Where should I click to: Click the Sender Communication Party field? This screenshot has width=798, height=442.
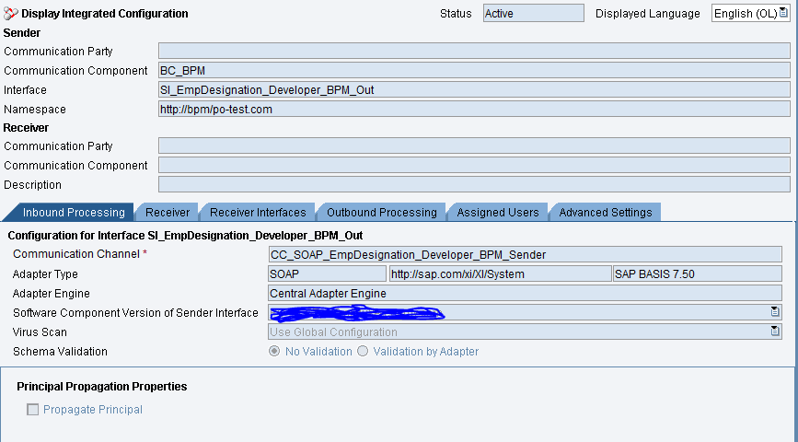[474, 51]
